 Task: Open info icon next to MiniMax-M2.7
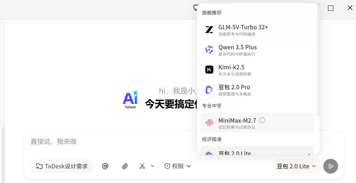tap(262, 120)
